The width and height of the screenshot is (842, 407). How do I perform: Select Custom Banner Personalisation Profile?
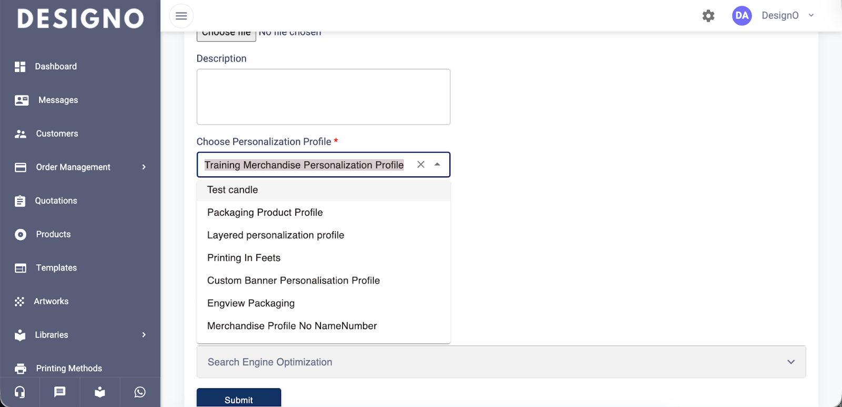[293, 281]
